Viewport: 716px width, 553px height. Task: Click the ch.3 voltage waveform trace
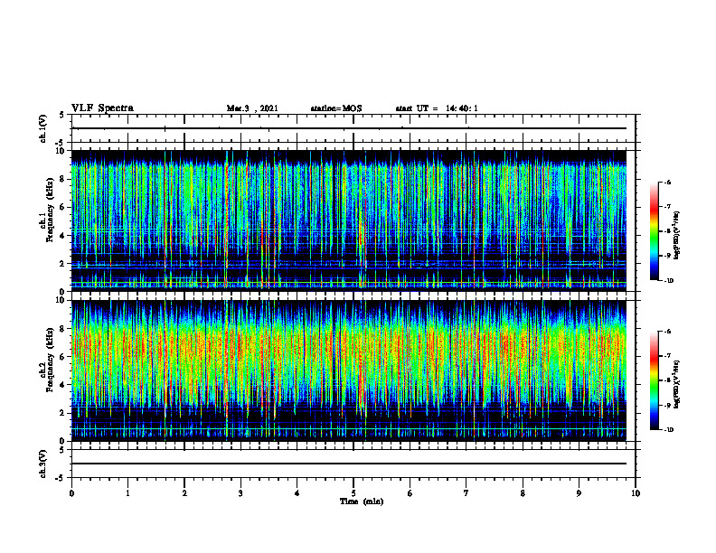pyautogui.click(x=349, y=464)
